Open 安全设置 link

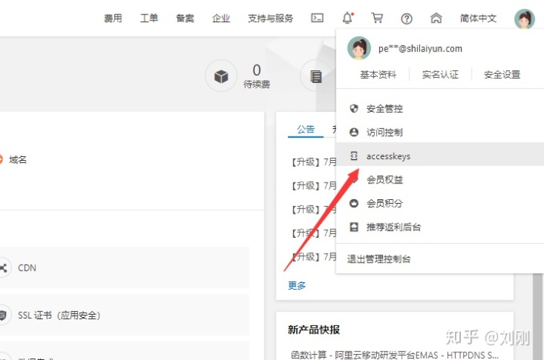coord(502,75)
